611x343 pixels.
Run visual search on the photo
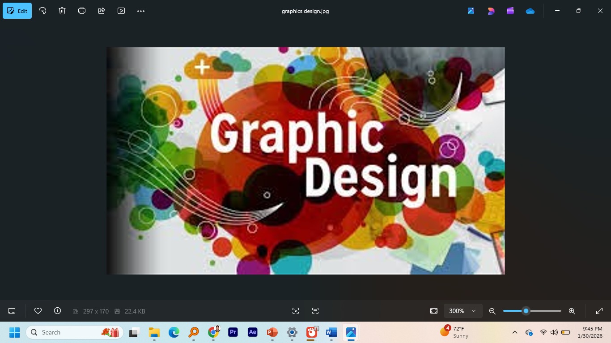tap(296, 311)
